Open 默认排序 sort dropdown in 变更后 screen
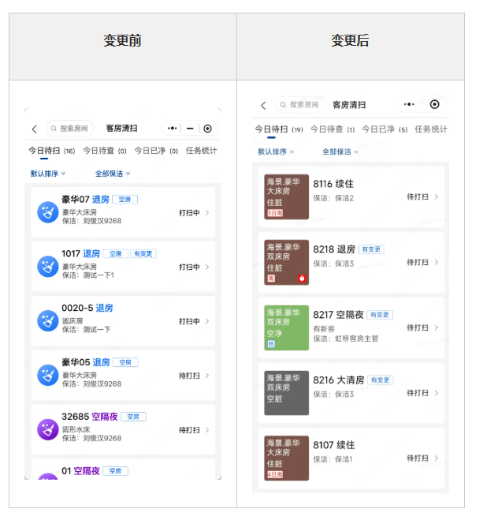498x520 pixels. click(x=275, y=152)
